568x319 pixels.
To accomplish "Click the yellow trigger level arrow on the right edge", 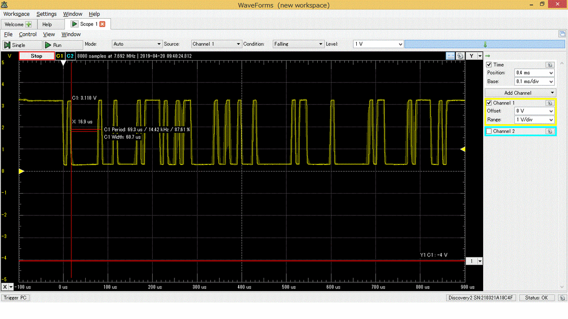I will [462, 150].
